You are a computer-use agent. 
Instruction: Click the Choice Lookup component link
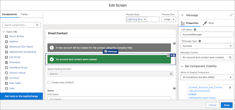(x=17, y=73)
